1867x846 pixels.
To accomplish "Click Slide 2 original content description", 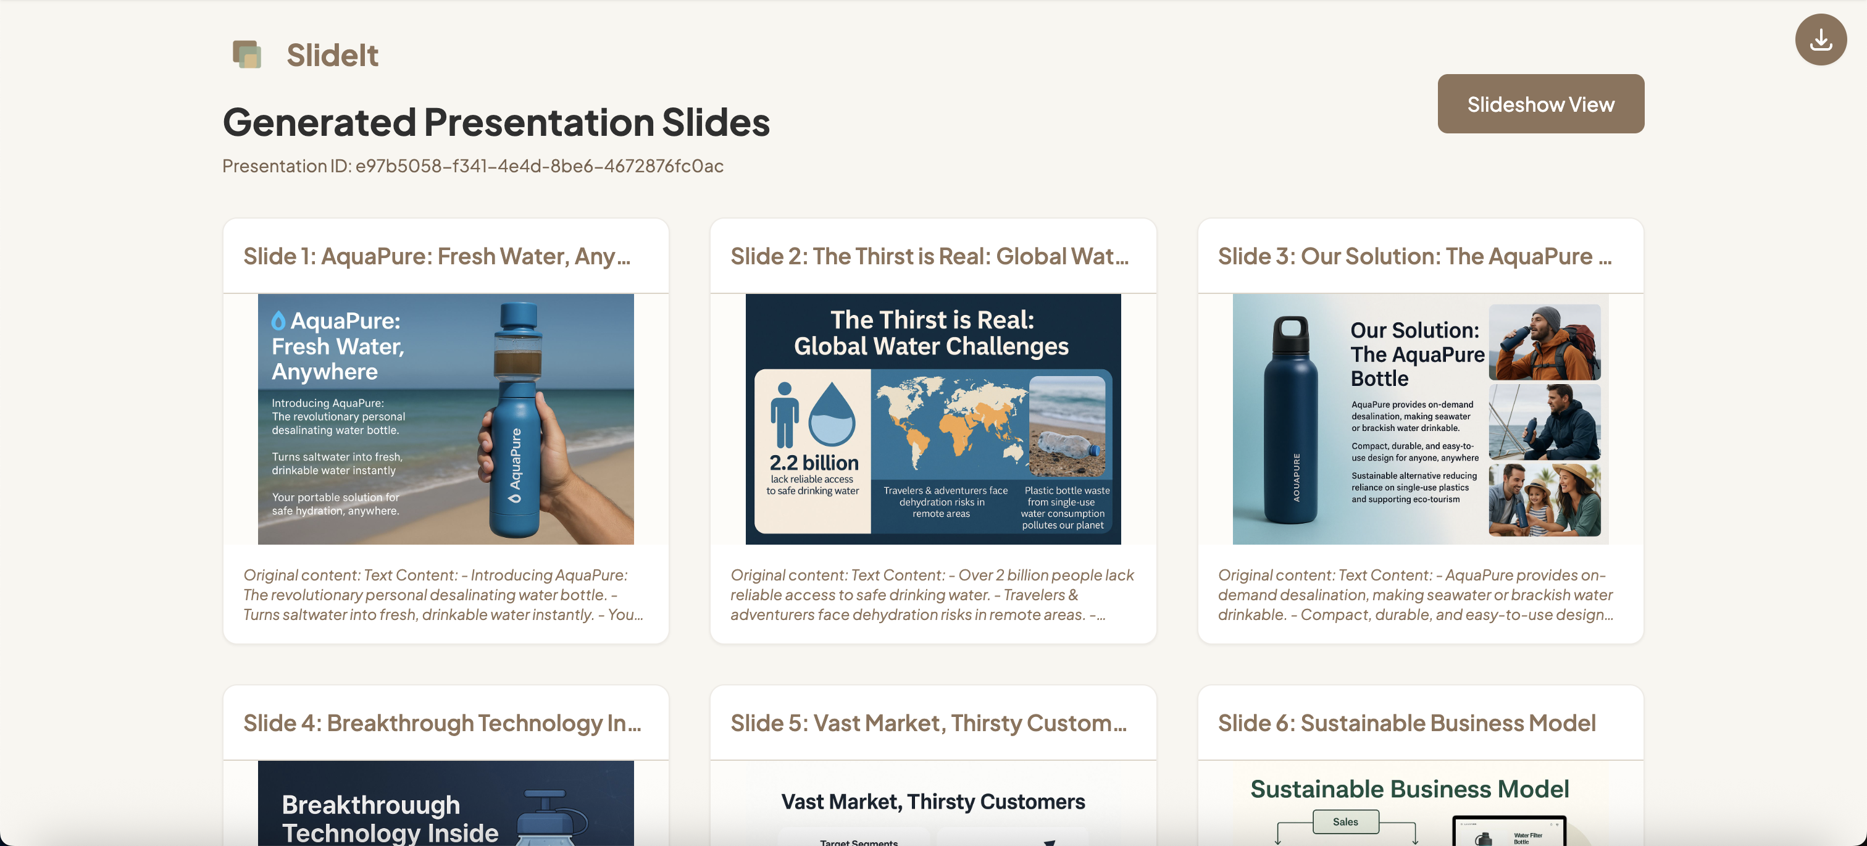I will coord(932,595).
